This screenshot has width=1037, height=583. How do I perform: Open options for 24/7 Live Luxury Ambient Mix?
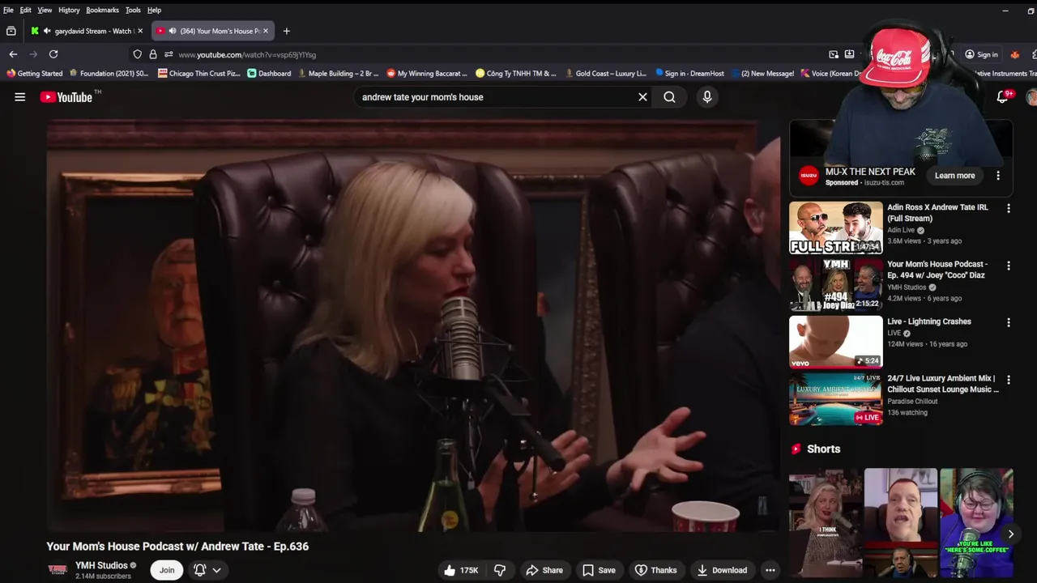(1009, 380)
